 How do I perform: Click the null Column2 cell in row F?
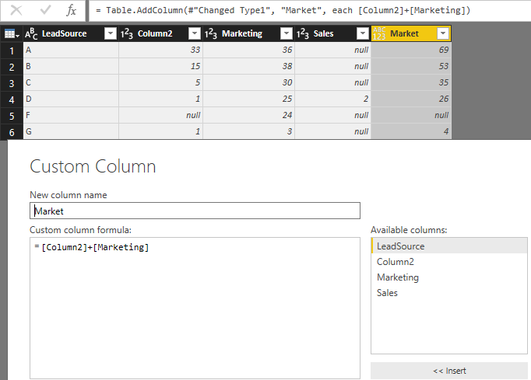pyautogui.click(x=160, y=115)
